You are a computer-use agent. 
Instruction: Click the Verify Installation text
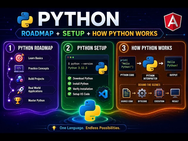click(x=83, y=89)
